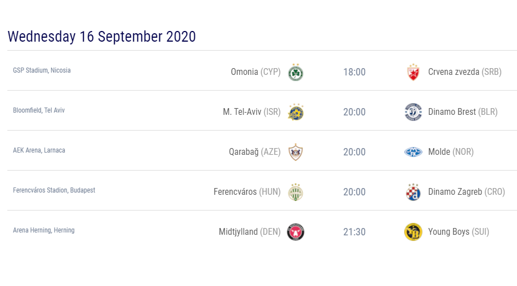Image resolution: width=517 pixels, height=286 pixels.
Task: Click the Omonia club crest
Action: [296, 73]
